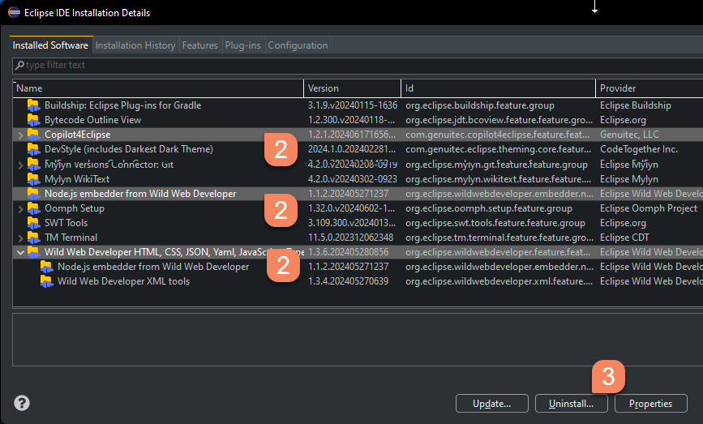703x424 pixels.
Task: Click id org.eclipse.oomph.setup.feature.group
Action: coord(489,208)
